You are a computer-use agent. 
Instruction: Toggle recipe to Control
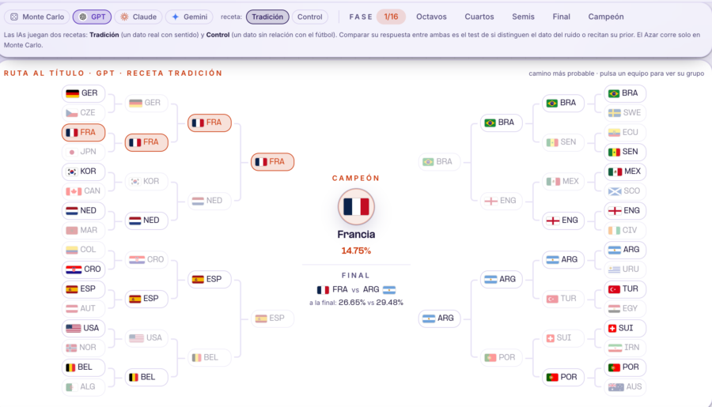(x=309, y=17)
